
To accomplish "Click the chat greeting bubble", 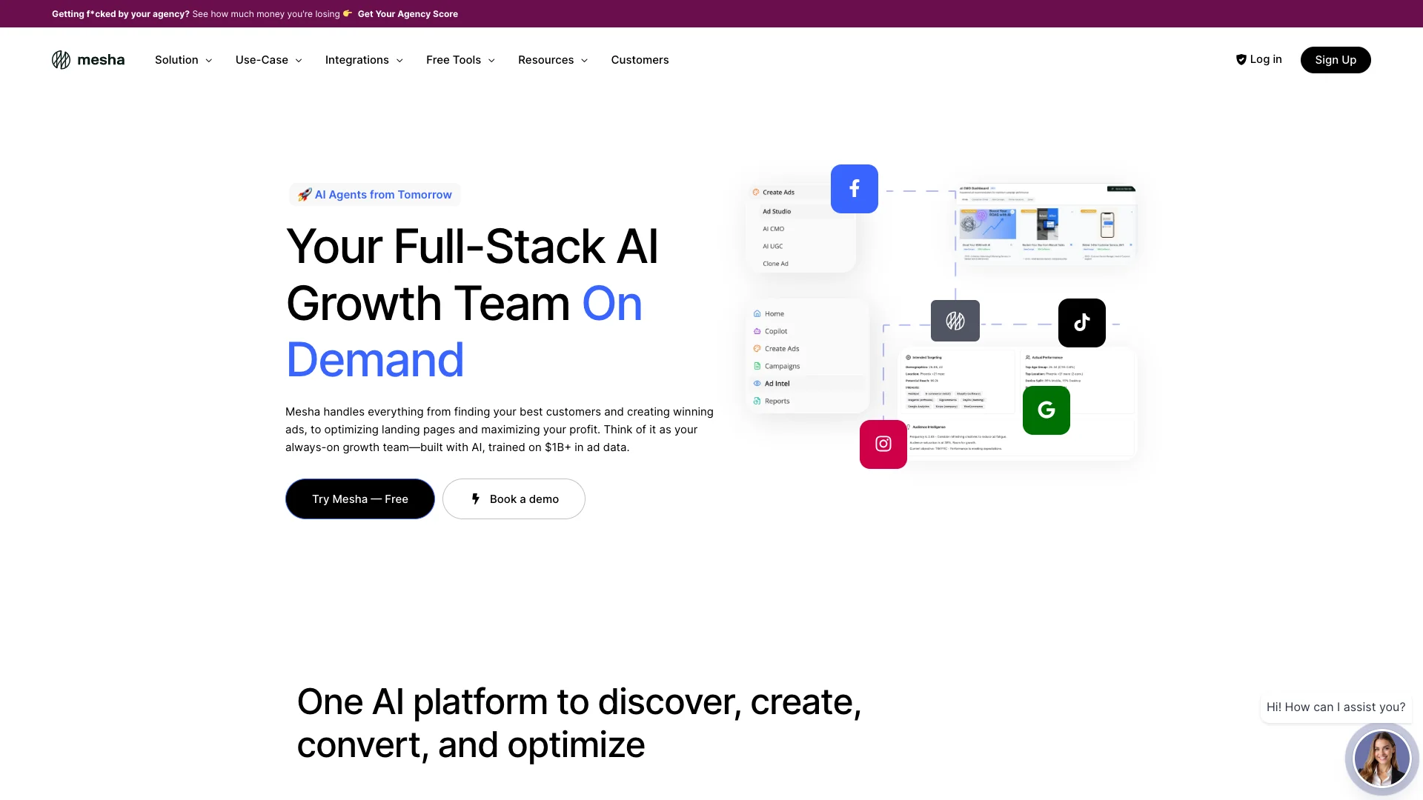I will tap(1336, 707).
